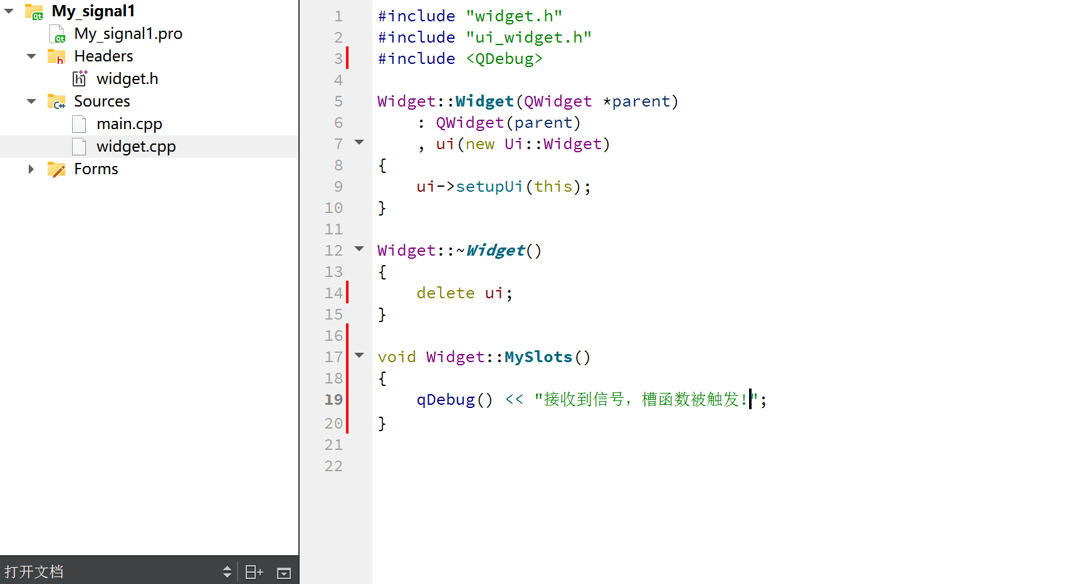Screen dimensions: 1065x584
Task: Click the widget.h header file icon
Action: coord(80,78)
